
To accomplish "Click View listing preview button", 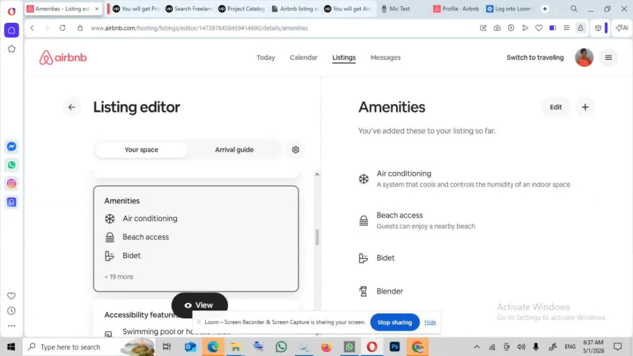I will point(199,305).
